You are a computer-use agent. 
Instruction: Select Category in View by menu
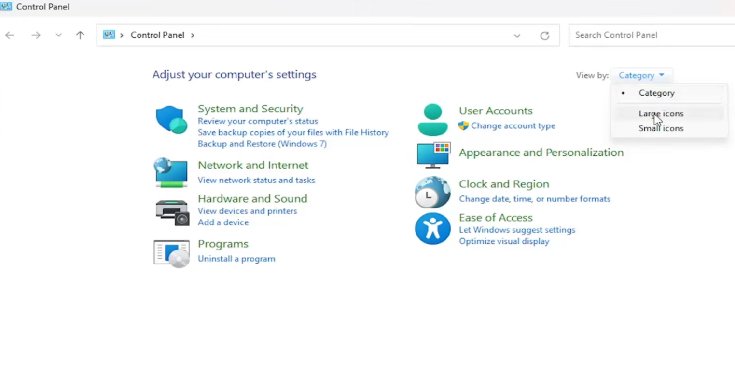coord(669,93)
